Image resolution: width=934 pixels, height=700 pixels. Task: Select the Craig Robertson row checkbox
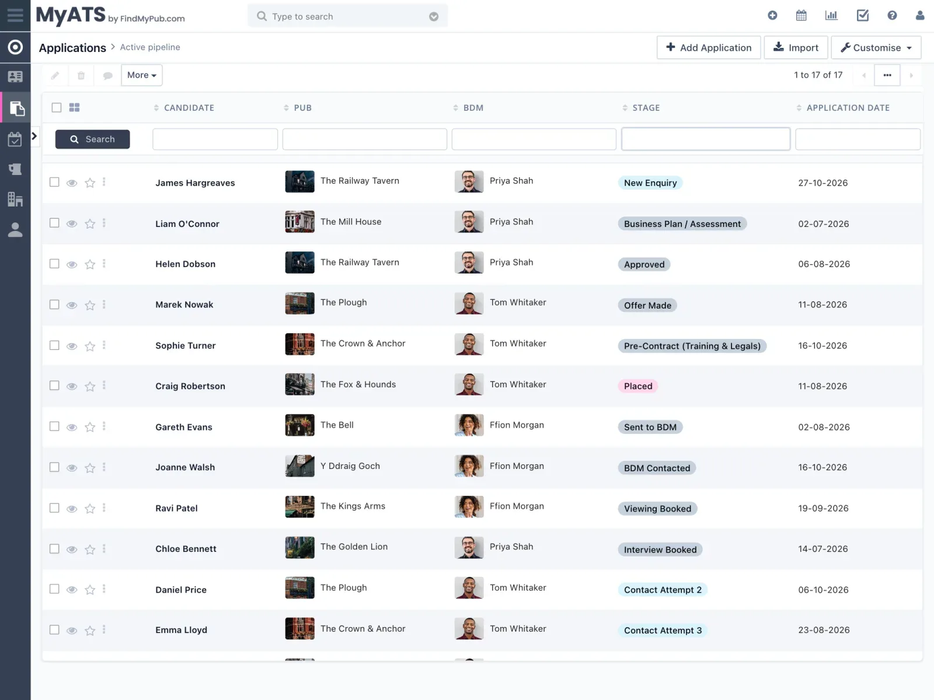[x=54, y=386]
